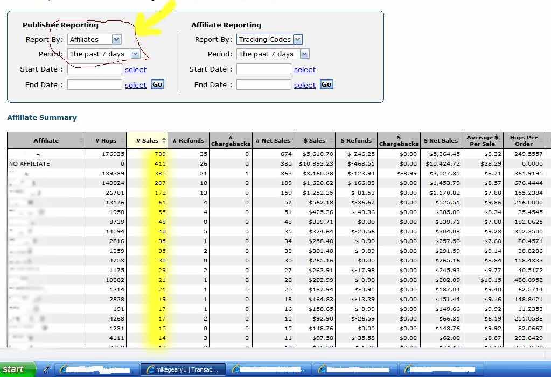The height and width of the screenshot is (377, 551).
Task: Click the Publisher Reporting Go button
Action: pos(157,84)
